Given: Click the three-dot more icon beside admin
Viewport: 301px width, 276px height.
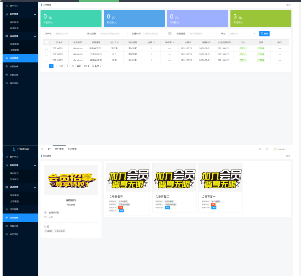Looking at the screenshot, I should point(290,149).
